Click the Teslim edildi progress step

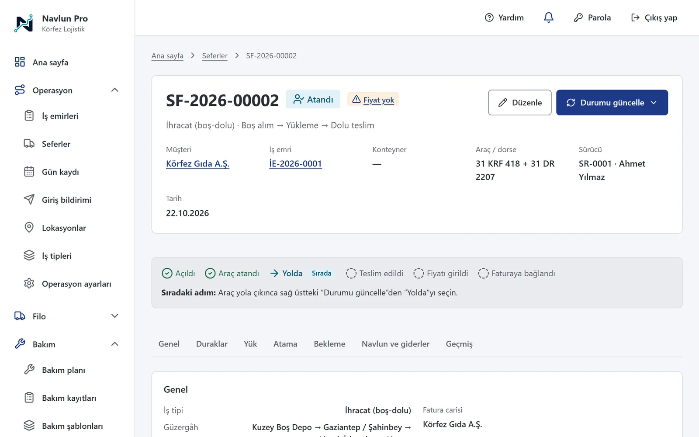click(375, 273)
